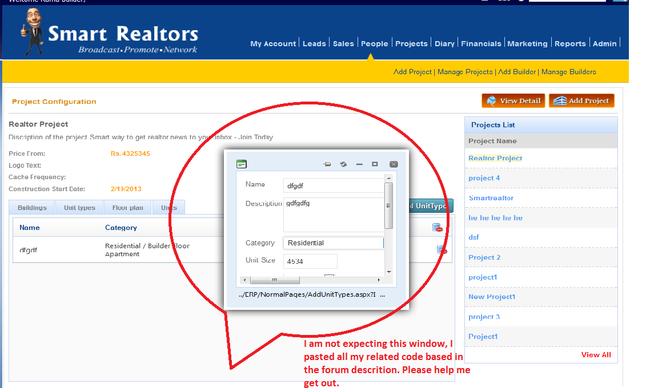Open project 3 in Projects List

click(x=484, y=317)
